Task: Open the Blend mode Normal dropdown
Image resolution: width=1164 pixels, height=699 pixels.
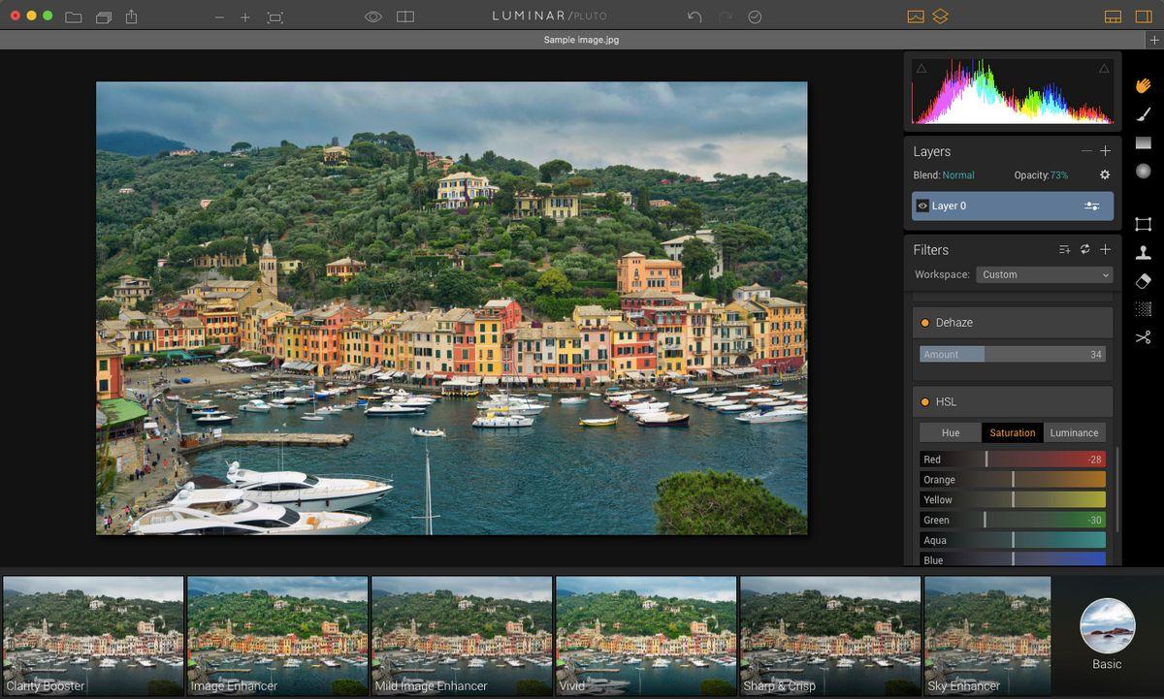Action: pyautogui.click(x=958, y=175)
